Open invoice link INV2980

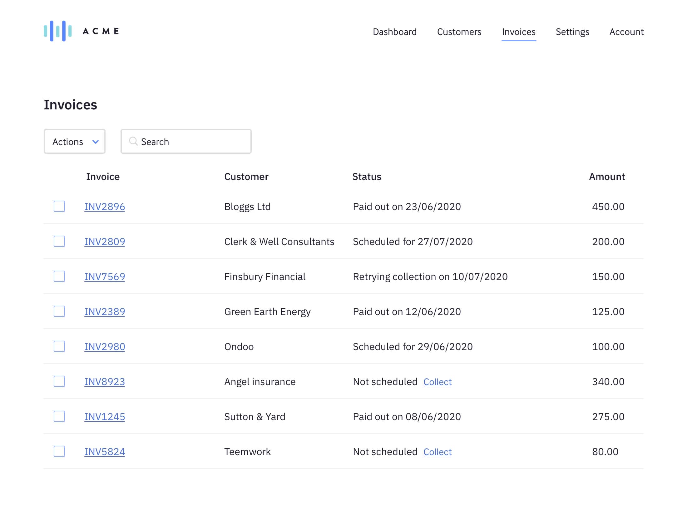pos(105,347)
